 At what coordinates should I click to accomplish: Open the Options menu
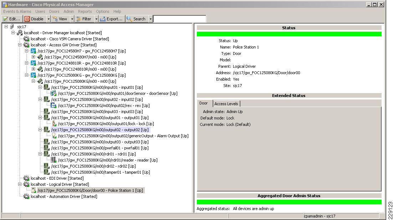pos(102,11)
